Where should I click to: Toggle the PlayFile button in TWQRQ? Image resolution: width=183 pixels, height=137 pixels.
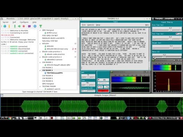click(103, 83)
